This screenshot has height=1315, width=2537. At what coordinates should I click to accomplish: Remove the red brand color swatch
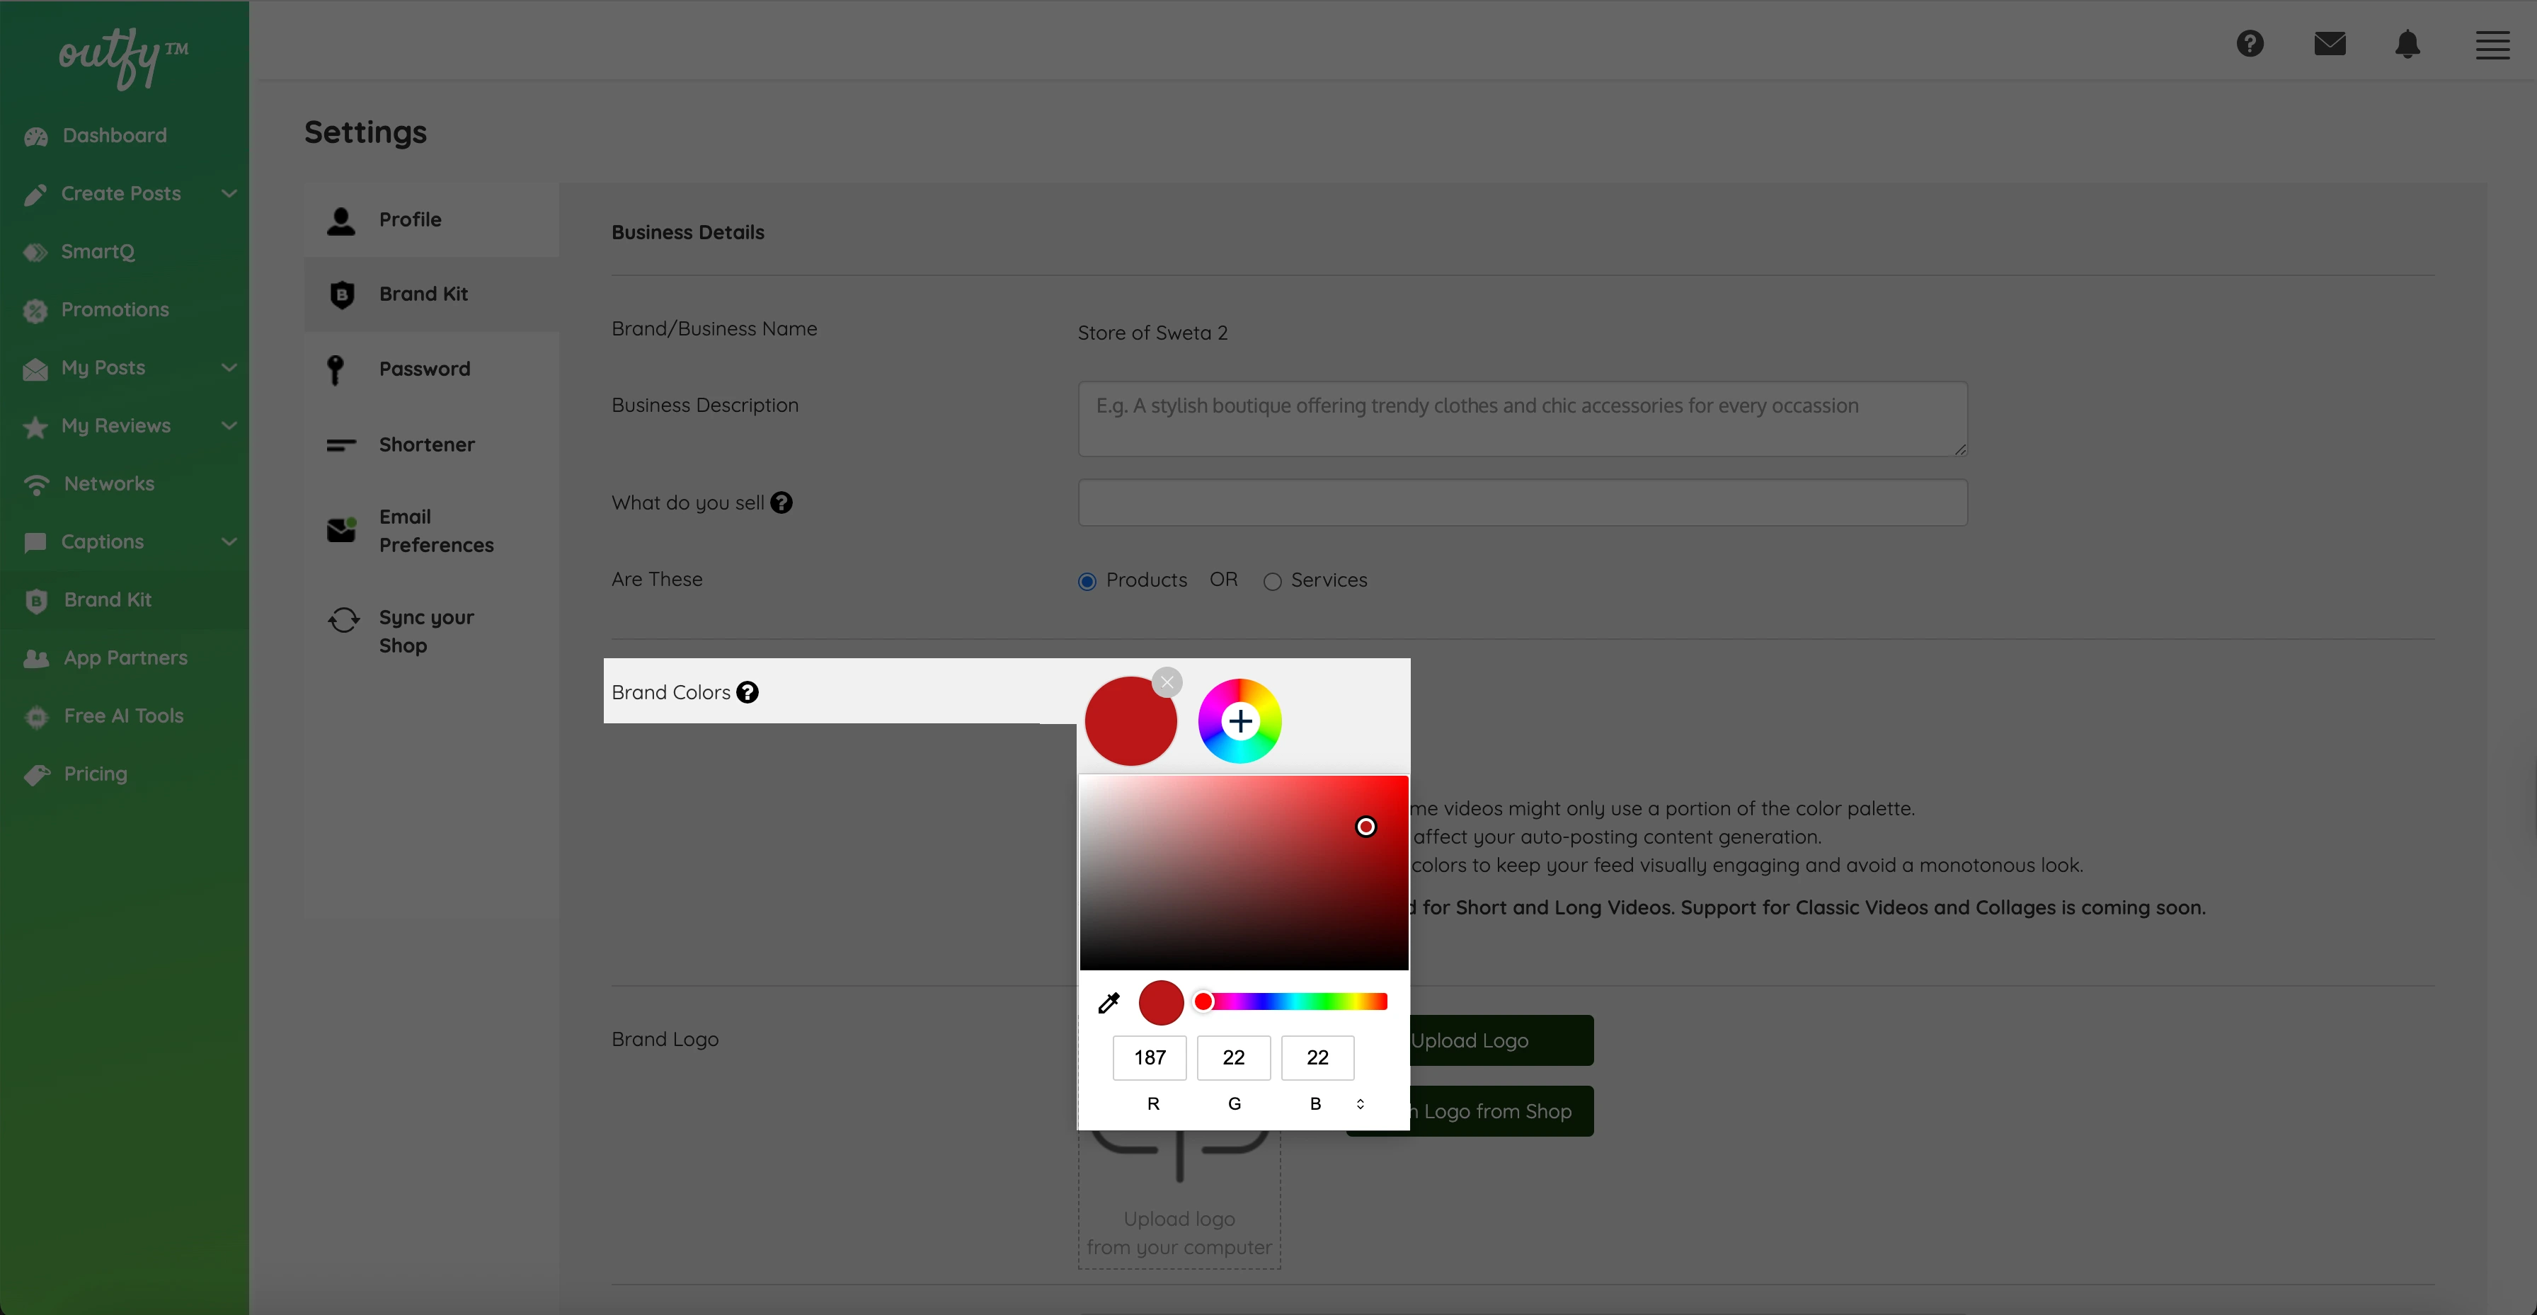[1167, 682]
